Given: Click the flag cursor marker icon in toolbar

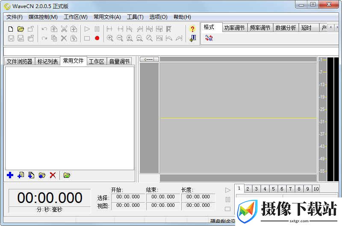Looking at the screenshot, I should click(x=169, y=29).
